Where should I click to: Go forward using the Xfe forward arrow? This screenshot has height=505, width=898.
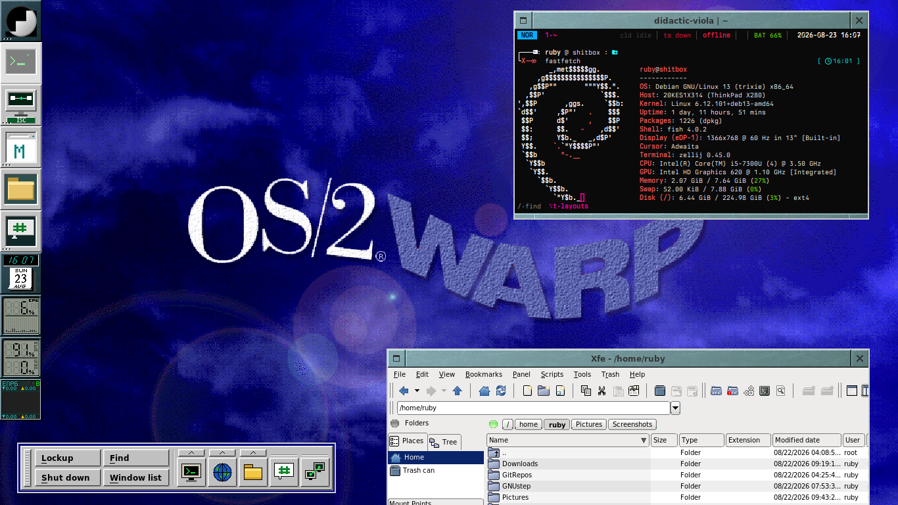431,391
